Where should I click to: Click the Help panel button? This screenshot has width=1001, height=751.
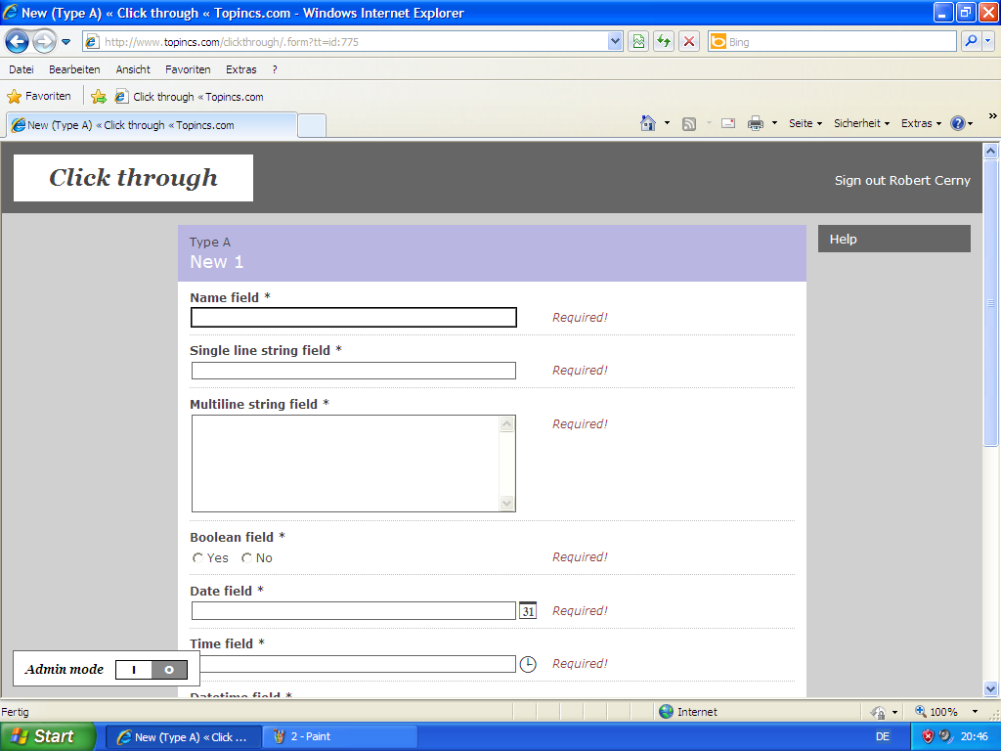click(x=893, y=239)
